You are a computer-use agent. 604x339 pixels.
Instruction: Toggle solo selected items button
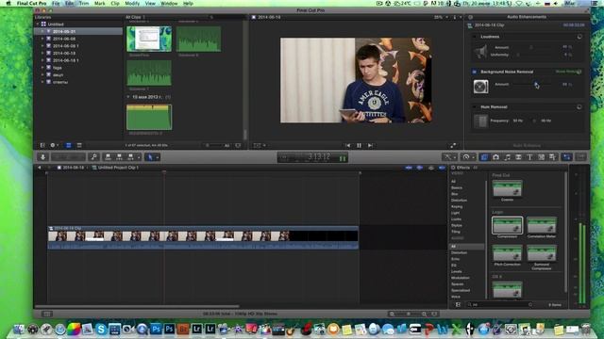(431, 168)
